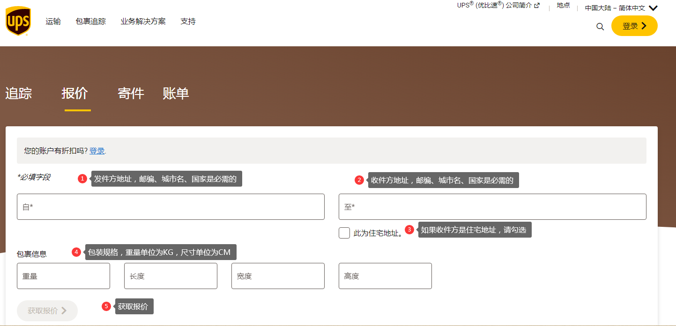Screen dimensions: 676x326
Task: Click red annotation marker number 2
Action: [x=359, y=180]
